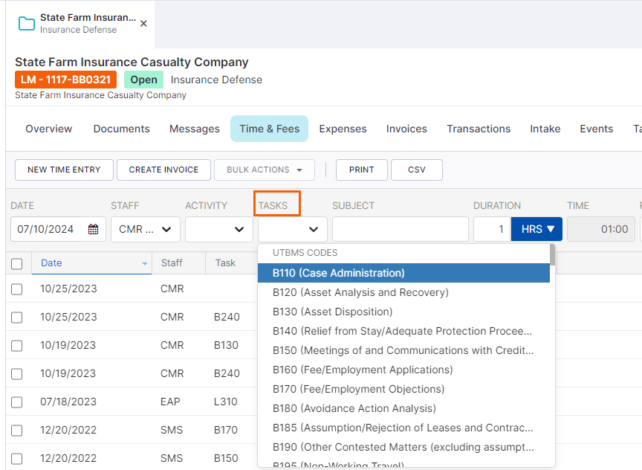Screen dimensions: 642x470
Task: Expand the Bulk Actions dropdown
Action: click(265, 170)
